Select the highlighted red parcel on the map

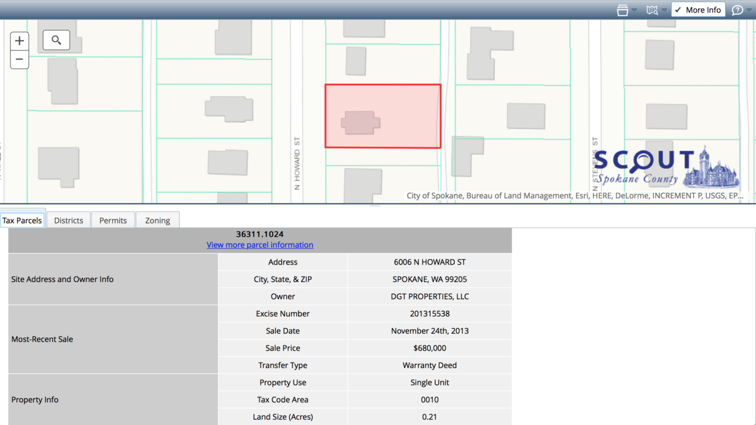pos(382,115)
